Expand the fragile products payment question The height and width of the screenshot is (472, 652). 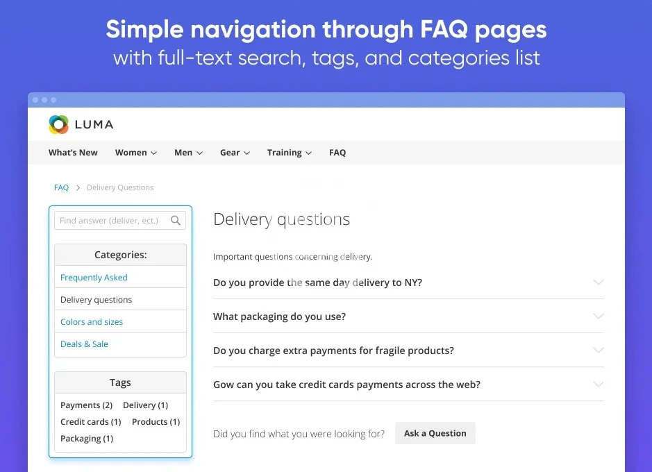[333, 351]
